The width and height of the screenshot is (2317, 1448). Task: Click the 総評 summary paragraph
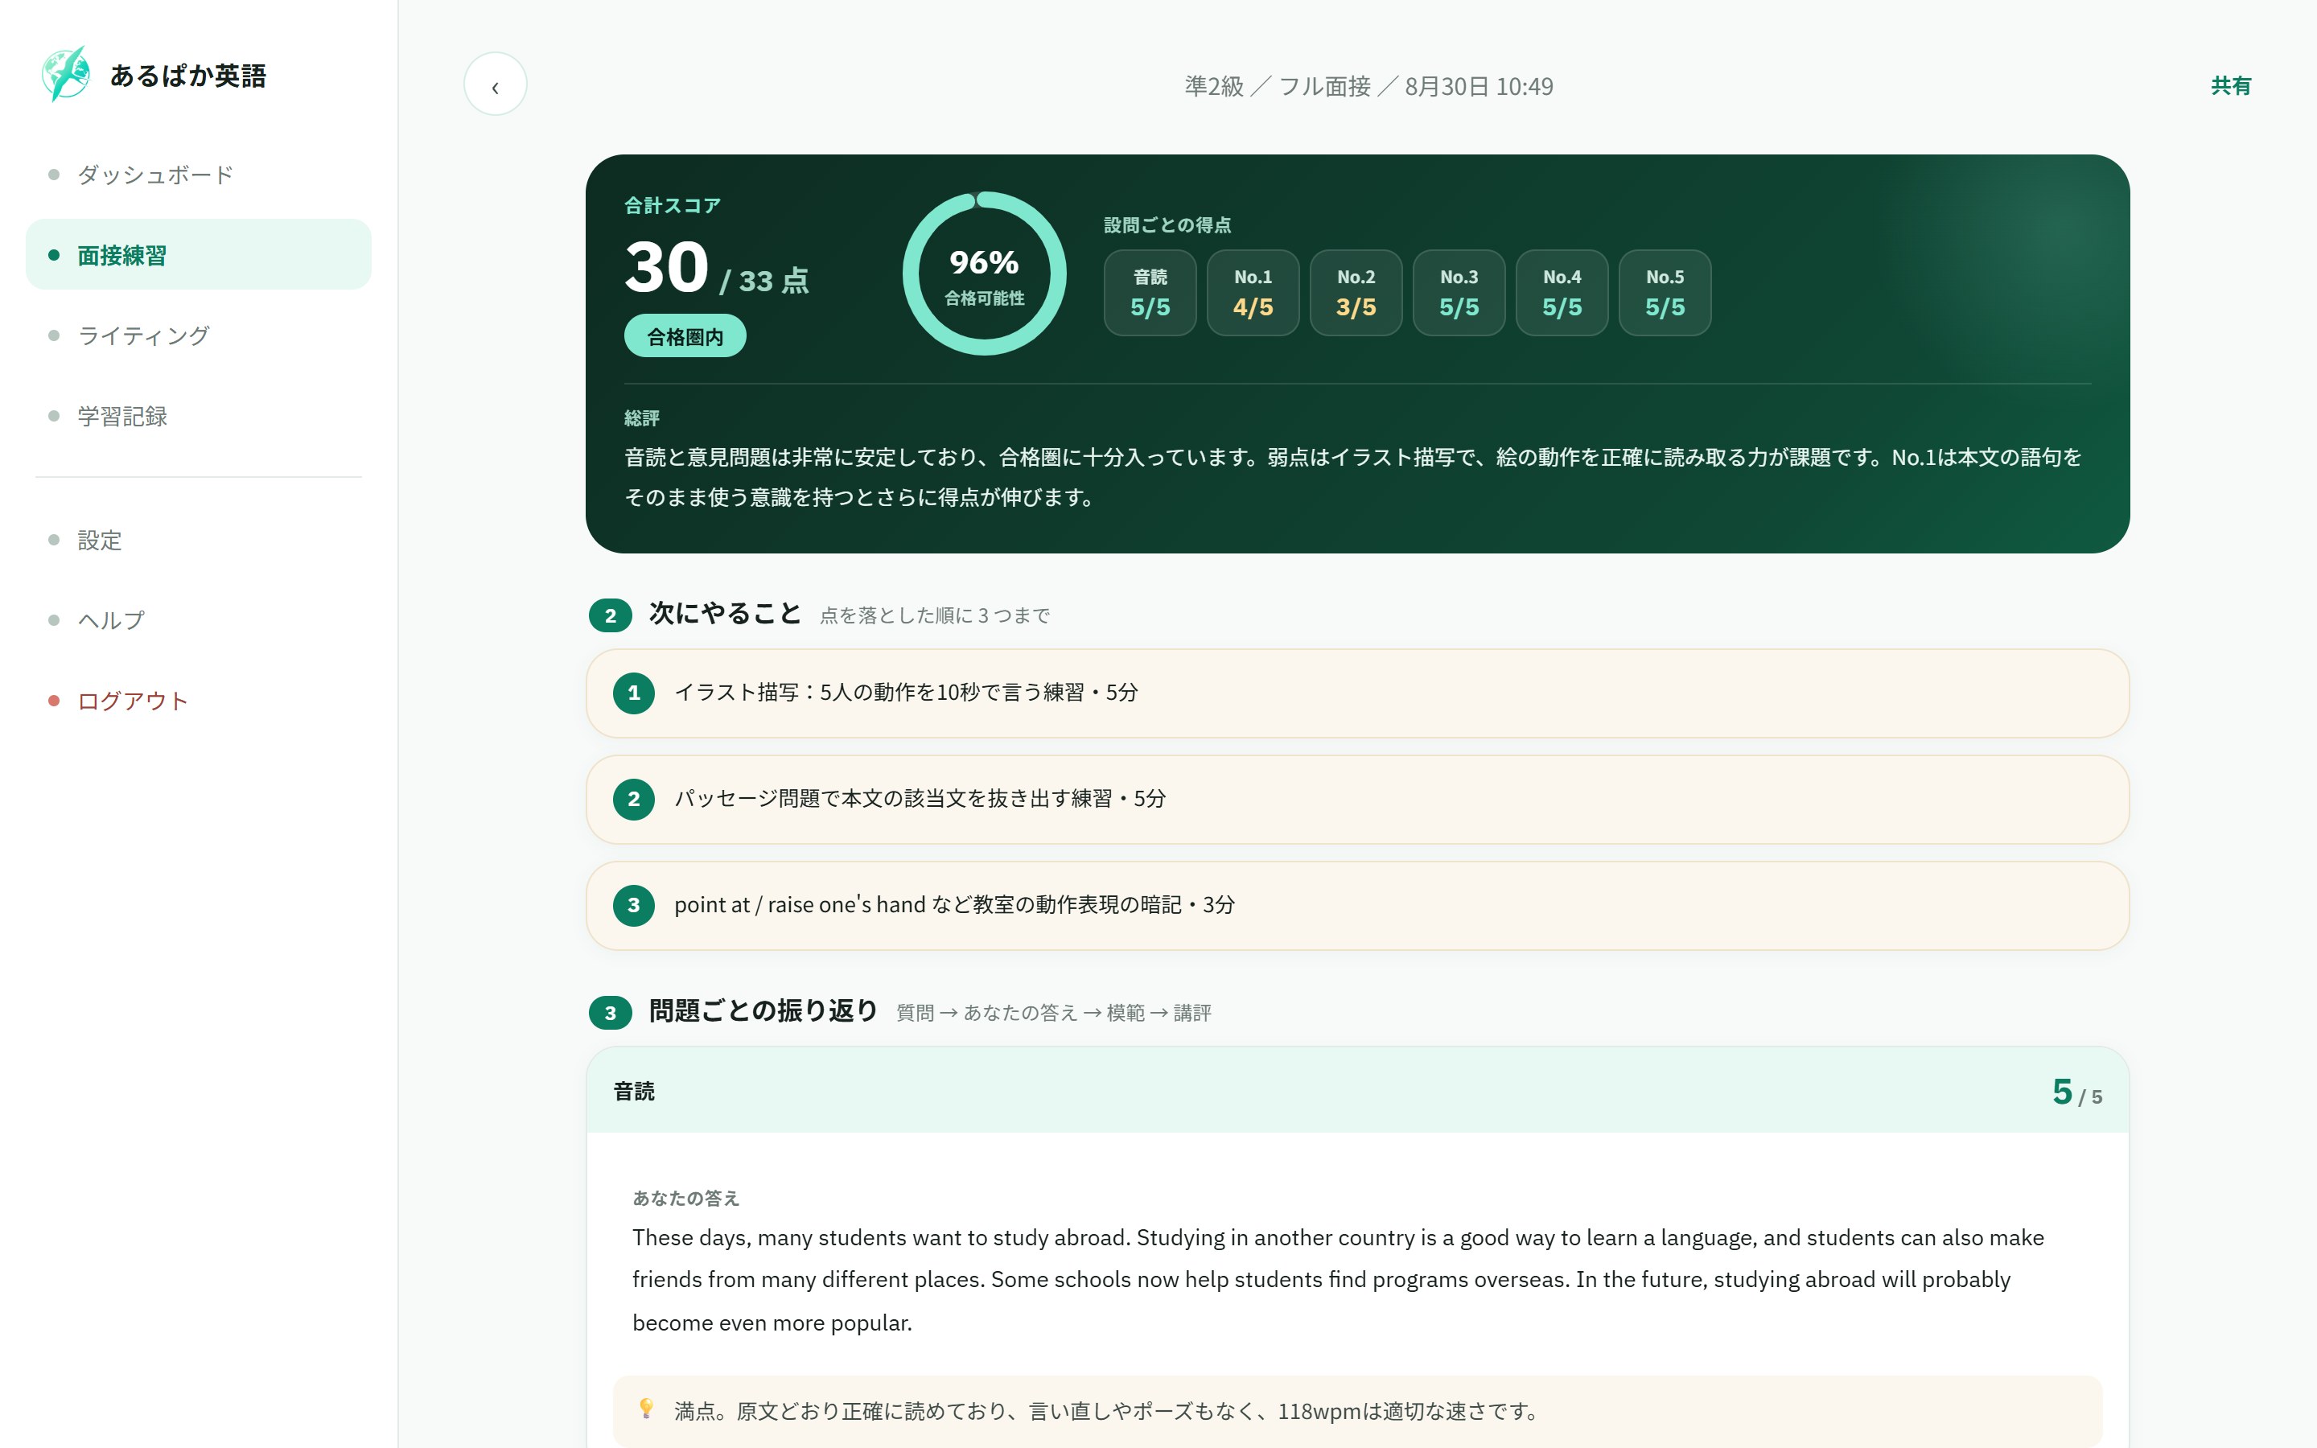pyautogui.click(x=1353, y=477)
